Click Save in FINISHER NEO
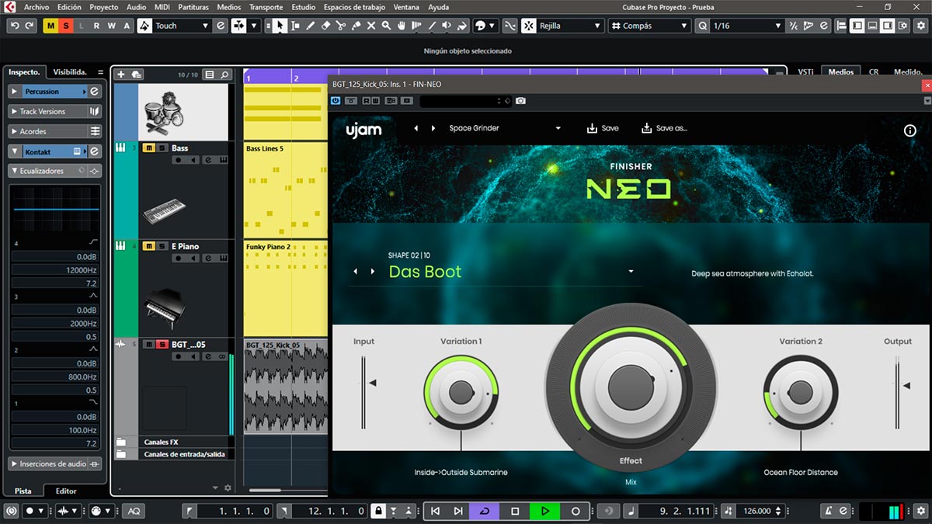 pos(603,128)
